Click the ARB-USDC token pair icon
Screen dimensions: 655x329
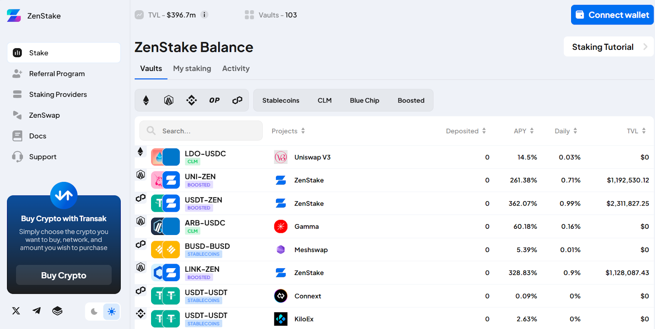click(x=165, y=226)
